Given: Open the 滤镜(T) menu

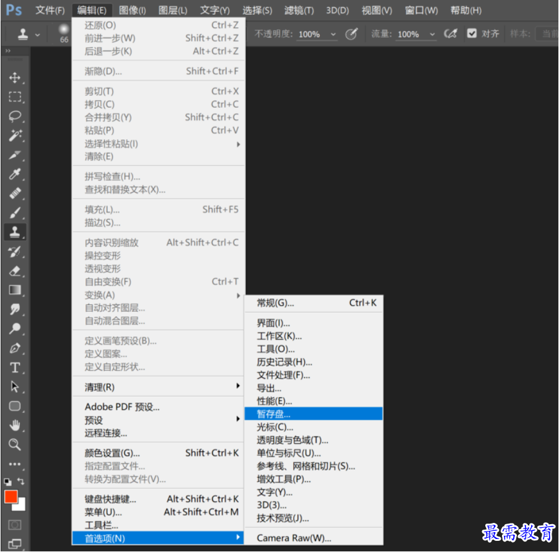Looking at the screenshot, I should [x=299, y=11].
